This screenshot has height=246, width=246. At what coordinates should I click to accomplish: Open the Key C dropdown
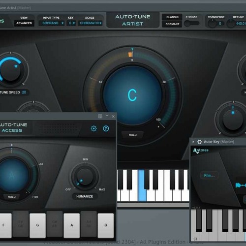pyautogui.click(x=71, y=23)
